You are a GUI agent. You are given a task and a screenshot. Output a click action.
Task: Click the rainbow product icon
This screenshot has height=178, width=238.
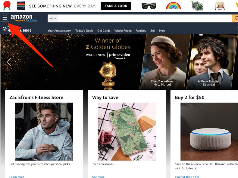173,6
